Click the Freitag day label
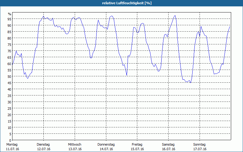Image resolution: width=243 pixels, height=152 pixels. click(137, 144)
